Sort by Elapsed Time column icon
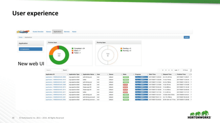 [175, 74]
